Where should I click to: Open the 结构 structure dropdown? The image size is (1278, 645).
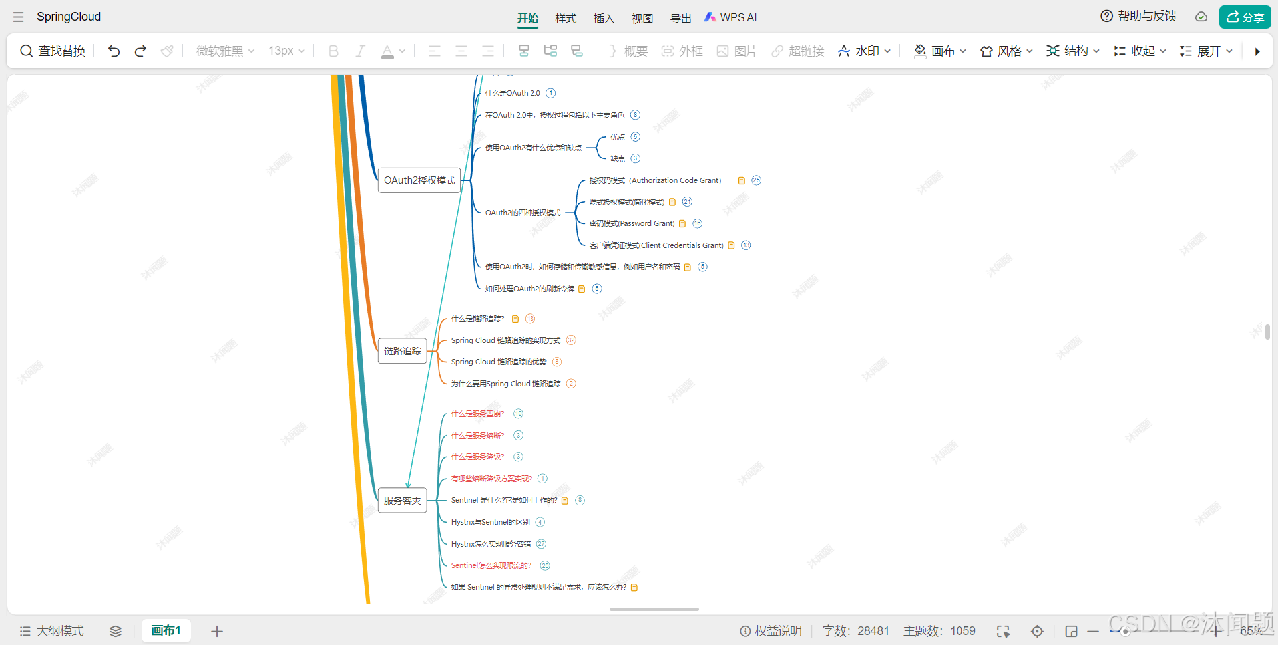click(1073, 51)
